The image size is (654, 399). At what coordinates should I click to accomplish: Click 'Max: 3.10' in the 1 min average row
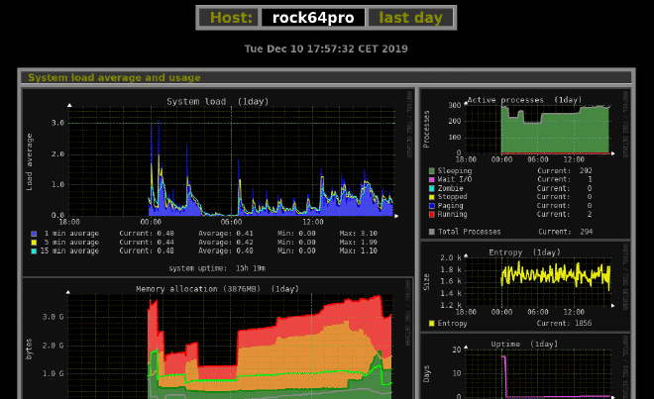(x=359, y=234)
